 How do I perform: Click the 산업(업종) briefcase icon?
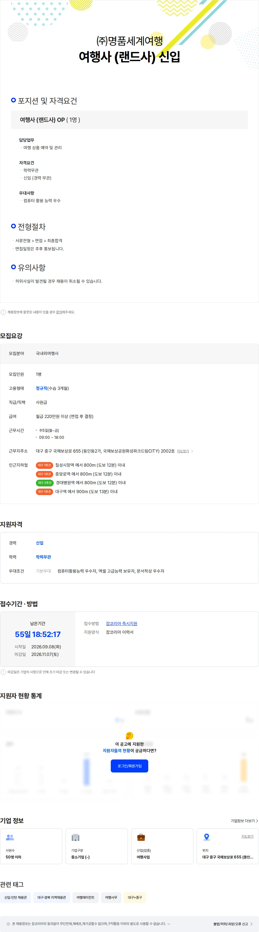pyautogui.click(x=141, y=837)
